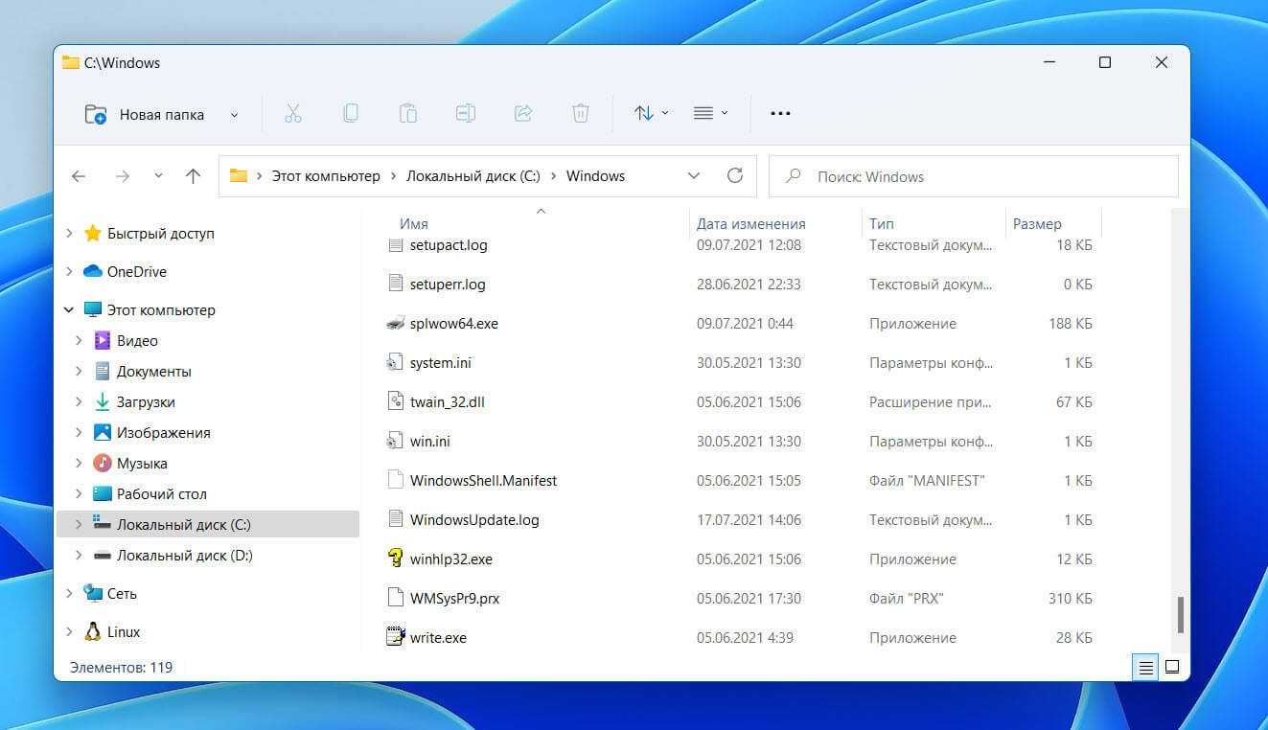Open Рабочий стол in sidebar
The width and height of the screenshot is (1268, 730).
click(162, 493)
